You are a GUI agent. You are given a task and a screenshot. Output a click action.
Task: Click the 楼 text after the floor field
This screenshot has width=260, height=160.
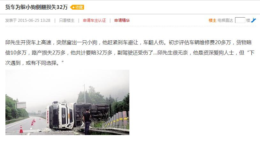coord(248,20)
